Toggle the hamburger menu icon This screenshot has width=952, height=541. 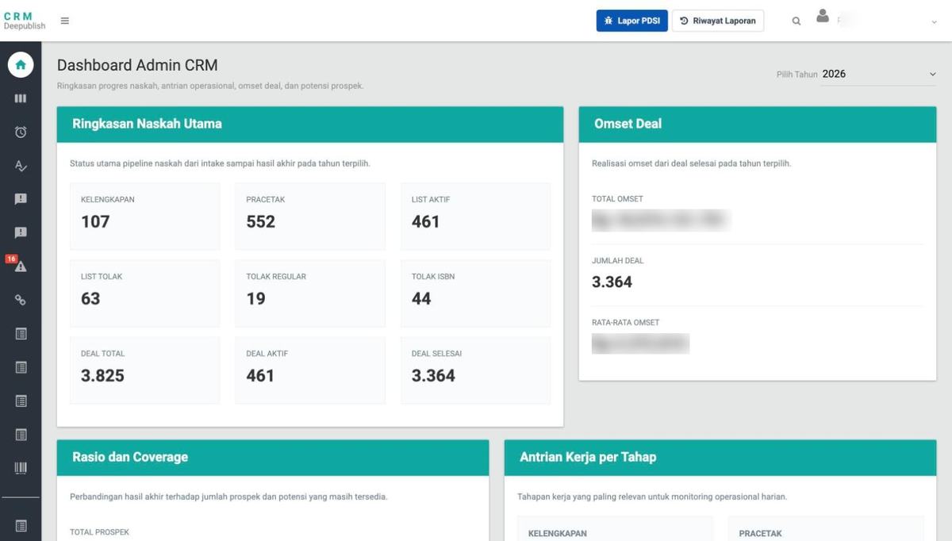(65, 21)
